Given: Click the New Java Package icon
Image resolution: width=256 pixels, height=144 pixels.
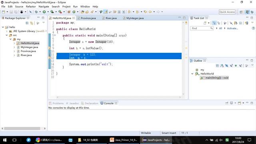Looking at the screenshot, I should (69, 12).
